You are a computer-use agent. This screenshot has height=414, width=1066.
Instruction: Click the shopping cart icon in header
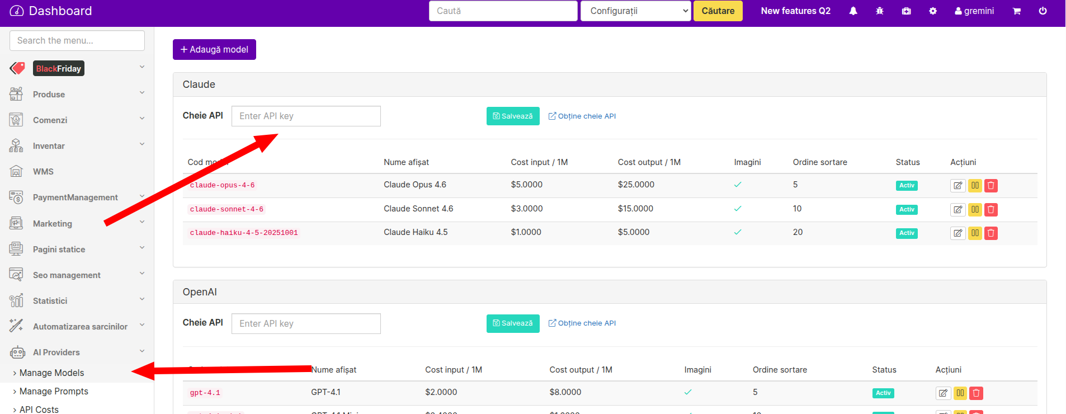[x=1017, y=11]
